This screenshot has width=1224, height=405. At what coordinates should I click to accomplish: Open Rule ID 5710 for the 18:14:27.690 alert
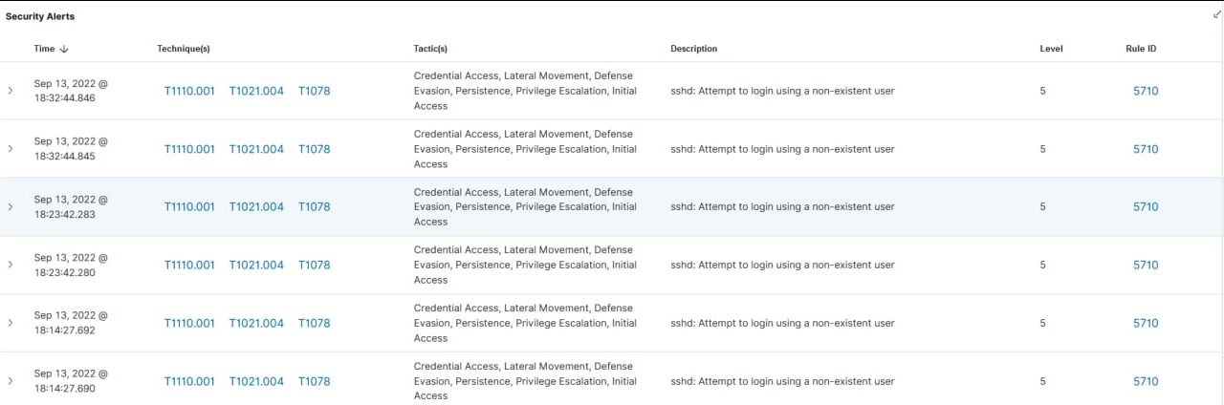(1145, 381)
